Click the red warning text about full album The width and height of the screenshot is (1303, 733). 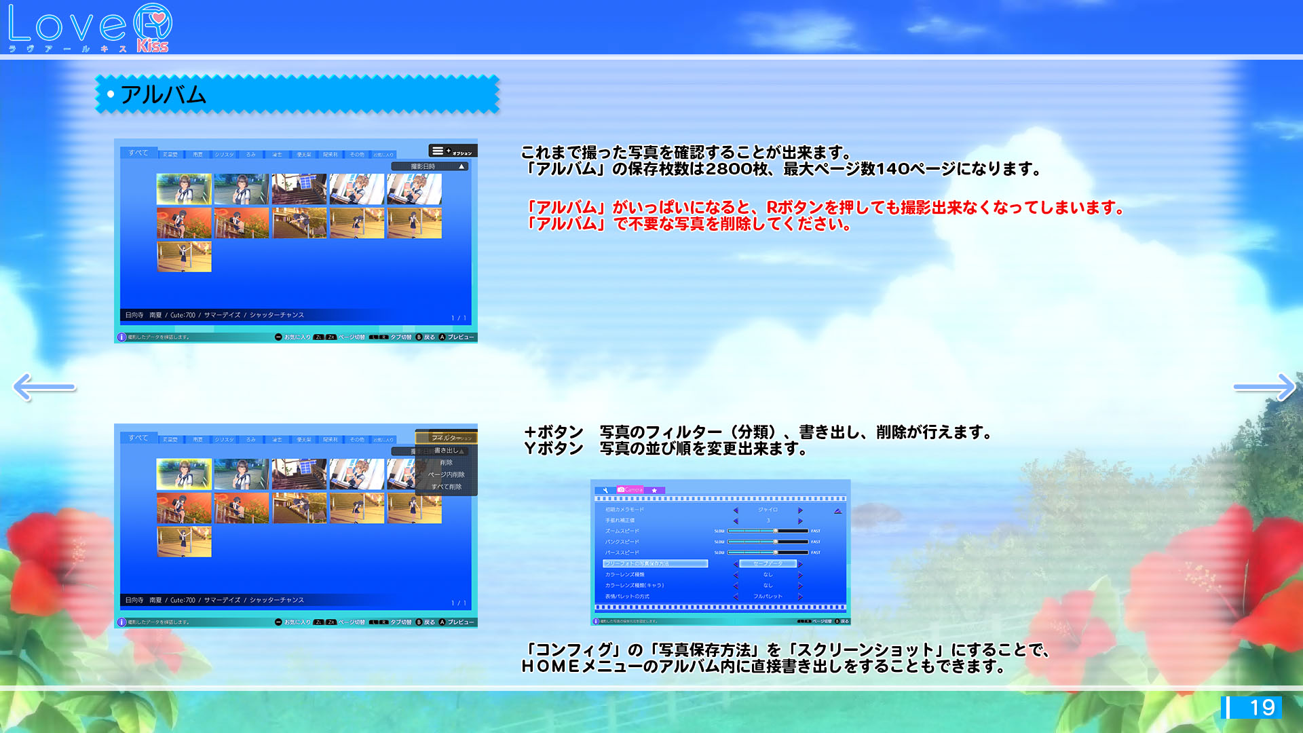coord(826,216)
